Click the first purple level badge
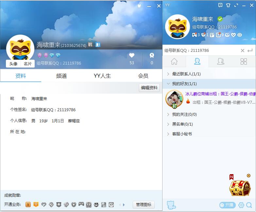Viewport: 256px width, 212px height. (40, 55)
